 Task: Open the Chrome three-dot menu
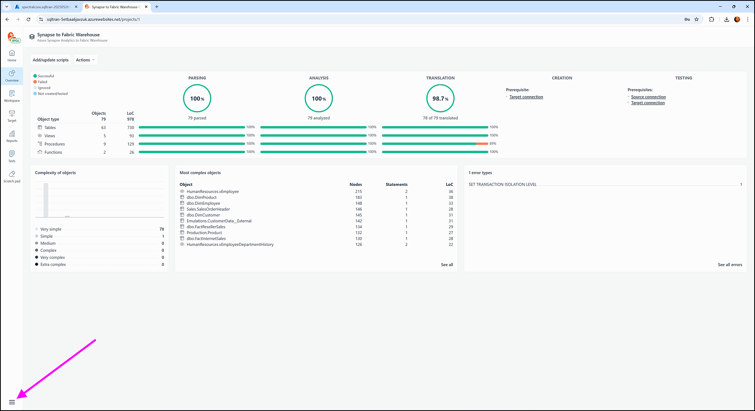[x=748, y=19]
